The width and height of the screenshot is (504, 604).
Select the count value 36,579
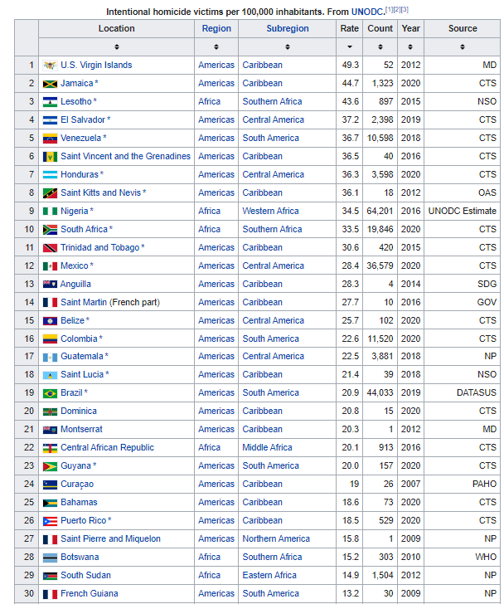pos(380,265)
